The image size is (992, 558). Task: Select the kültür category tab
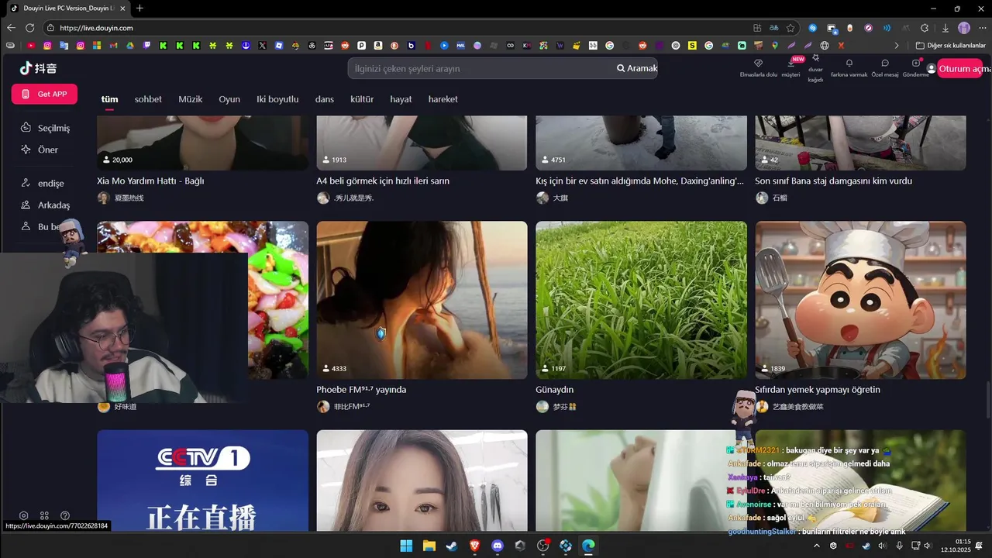[362, 99]
